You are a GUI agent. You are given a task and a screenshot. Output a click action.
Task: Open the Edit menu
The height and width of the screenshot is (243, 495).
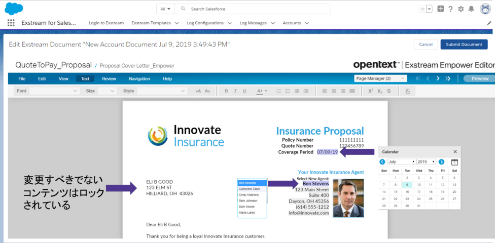click(x=42, y=79)
